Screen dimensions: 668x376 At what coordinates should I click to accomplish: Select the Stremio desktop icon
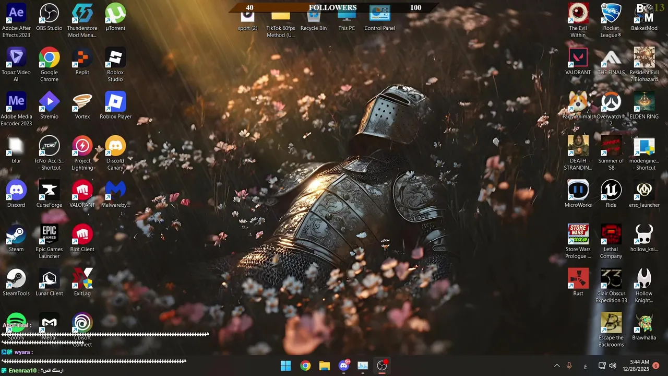[49, 106]
